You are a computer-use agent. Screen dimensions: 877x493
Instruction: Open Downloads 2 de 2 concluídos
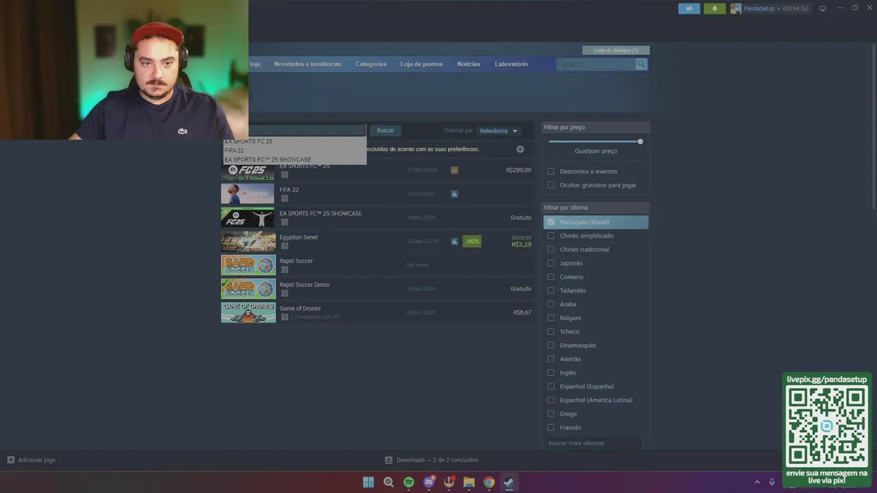(437, 460)
